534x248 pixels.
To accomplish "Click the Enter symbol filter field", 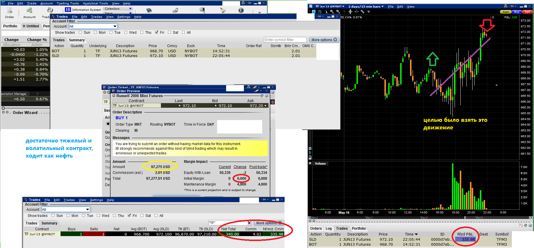I will [285, 40].
